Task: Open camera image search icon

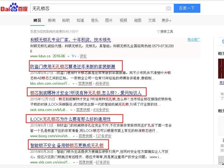Action: point(168,8)
